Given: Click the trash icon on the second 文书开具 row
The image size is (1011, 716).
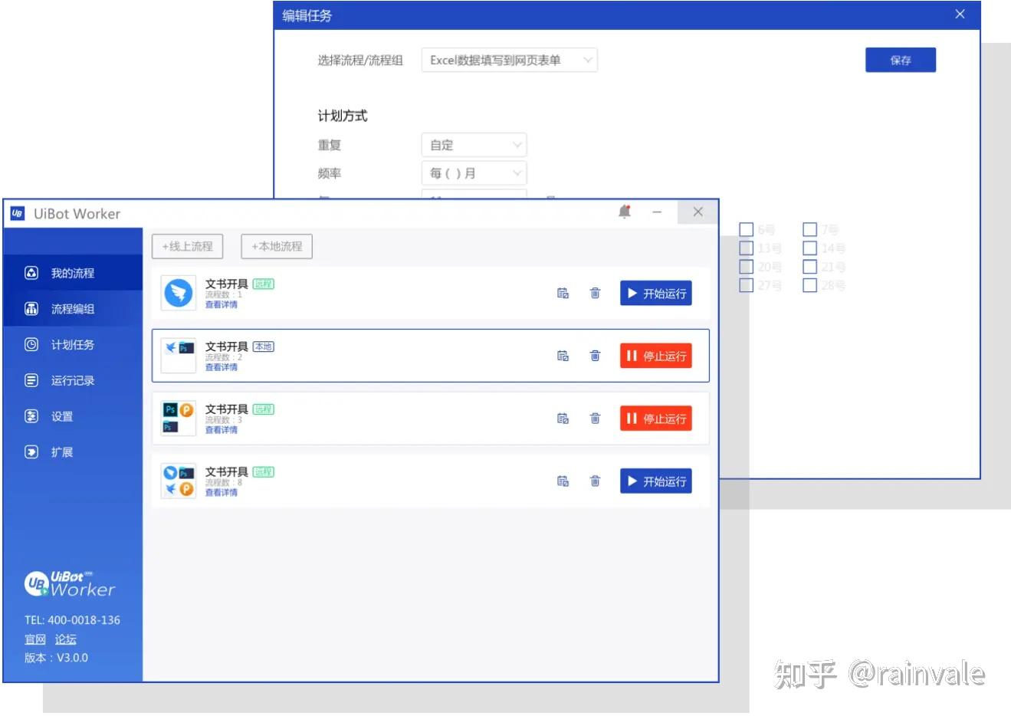Looking at the screenshot, I should click(x=595, y=355).
